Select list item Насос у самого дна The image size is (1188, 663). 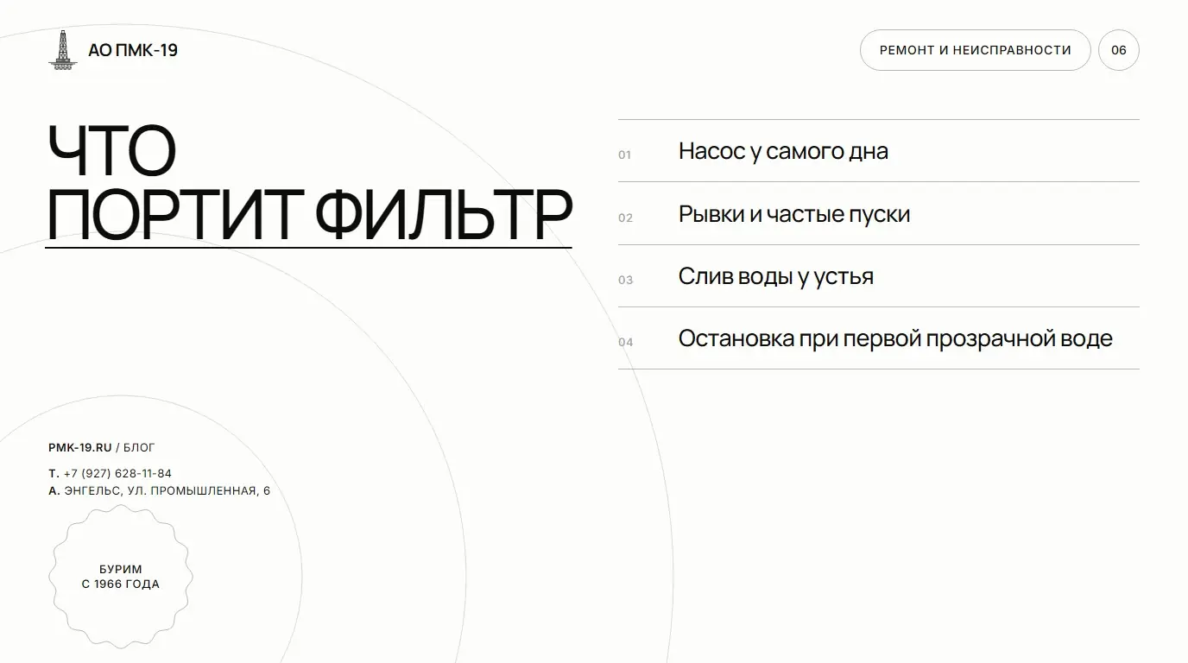(879, 151)
